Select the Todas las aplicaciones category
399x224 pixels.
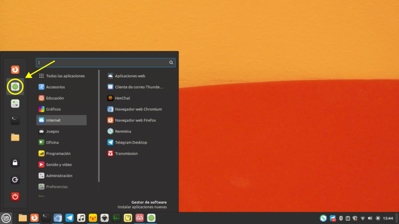61,76
